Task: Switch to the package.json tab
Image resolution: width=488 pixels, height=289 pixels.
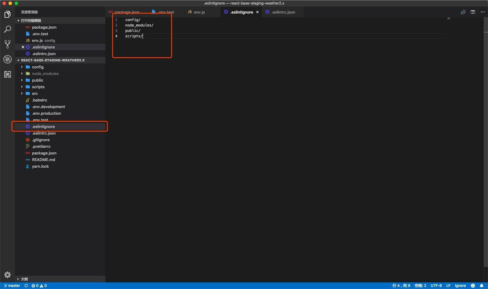Action: (127, 12)
